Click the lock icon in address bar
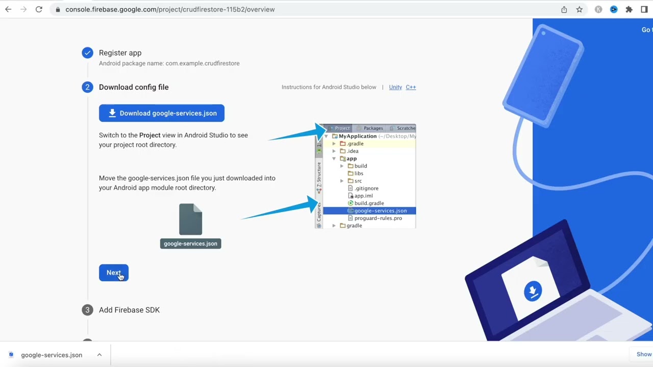 coord(58,9)
